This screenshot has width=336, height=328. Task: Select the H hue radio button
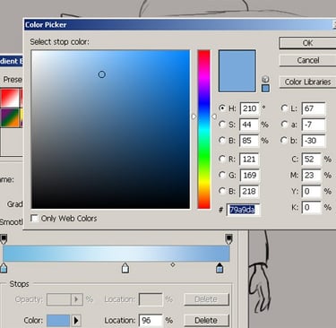click(222, 108)
